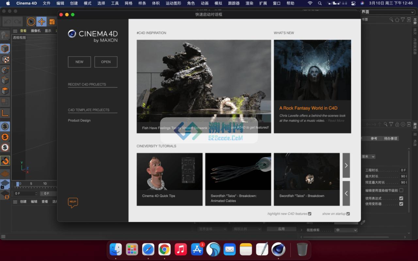The image size is (418, 261).
Task: Open A Rock Fantasy World article image
Action: tap(313, 70)
